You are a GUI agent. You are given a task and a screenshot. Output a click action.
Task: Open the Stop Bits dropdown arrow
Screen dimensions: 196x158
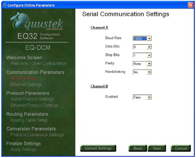(149, 55)
